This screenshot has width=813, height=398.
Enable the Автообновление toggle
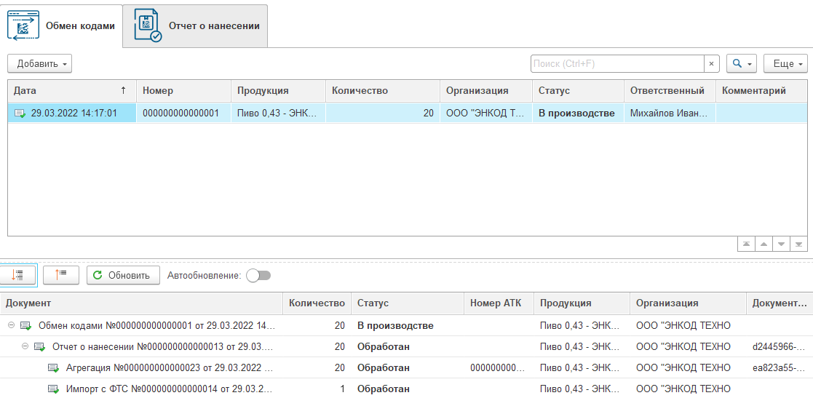(258, 276)
